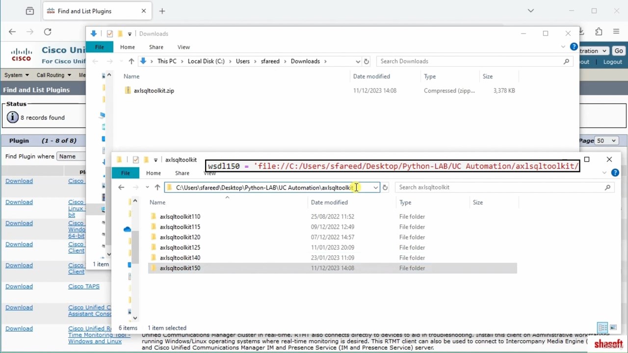Click help icon in axlsqltoolkit window
Image resolution: width=628 pixels, height=353 pixels.
tap(615, 173)
